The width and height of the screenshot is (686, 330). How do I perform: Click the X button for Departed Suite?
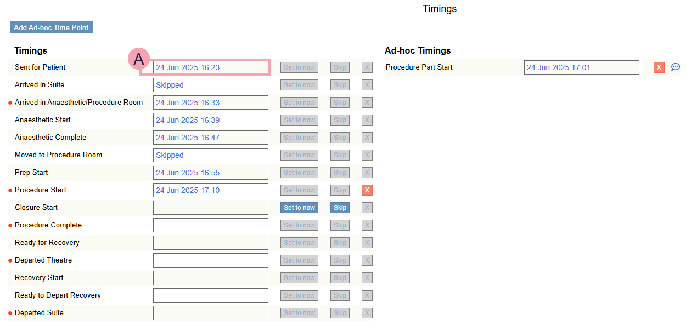(367, 313)
